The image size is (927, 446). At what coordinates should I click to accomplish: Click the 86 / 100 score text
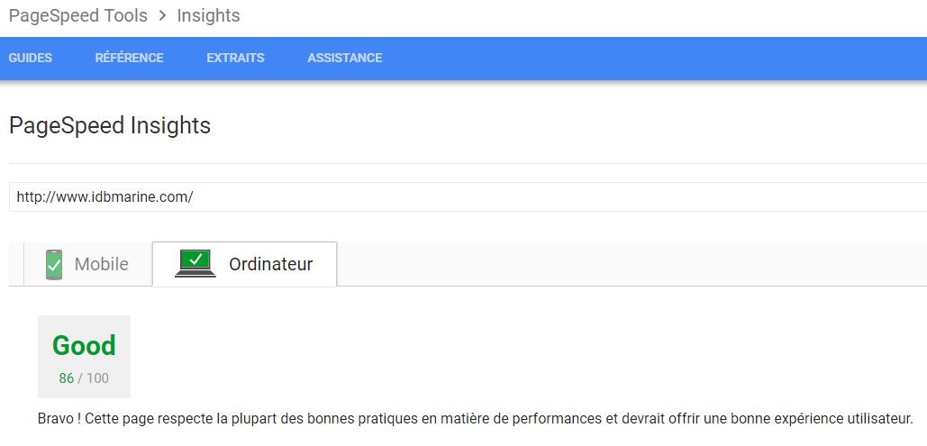pos(84,378)
